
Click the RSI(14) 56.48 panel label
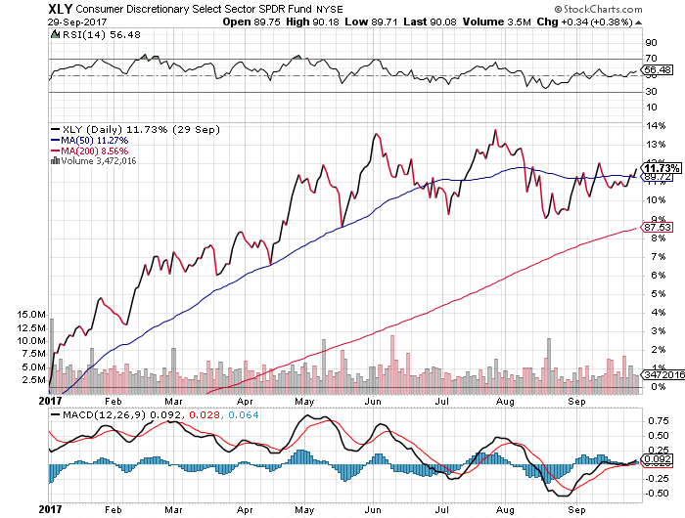(102, 34)
